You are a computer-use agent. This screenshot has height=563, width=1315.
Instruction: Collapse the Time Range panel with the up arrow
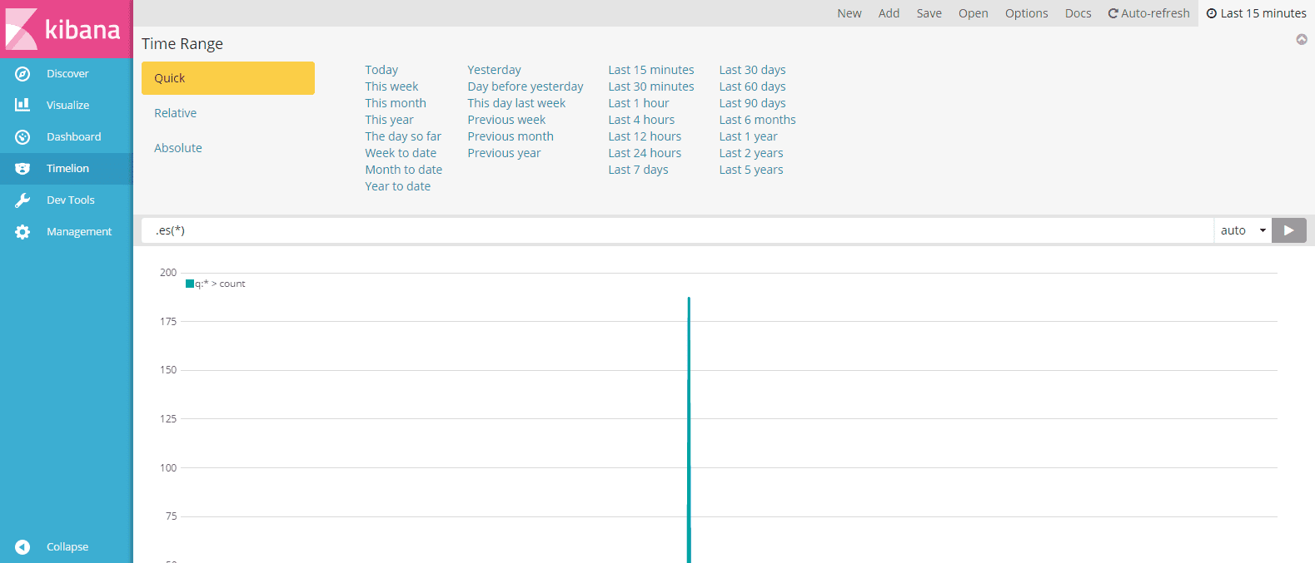(x=1302, y=39)
